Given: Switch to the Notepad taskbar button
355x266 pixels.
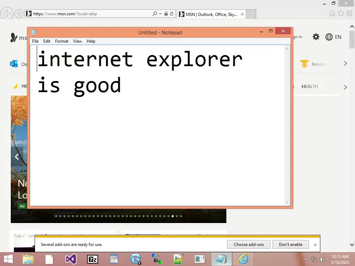Looking at the screenshot, I should click(221, 259).
